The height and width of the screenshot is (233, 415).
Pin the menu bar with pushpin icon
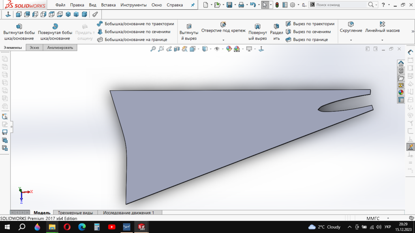[193, 5]
